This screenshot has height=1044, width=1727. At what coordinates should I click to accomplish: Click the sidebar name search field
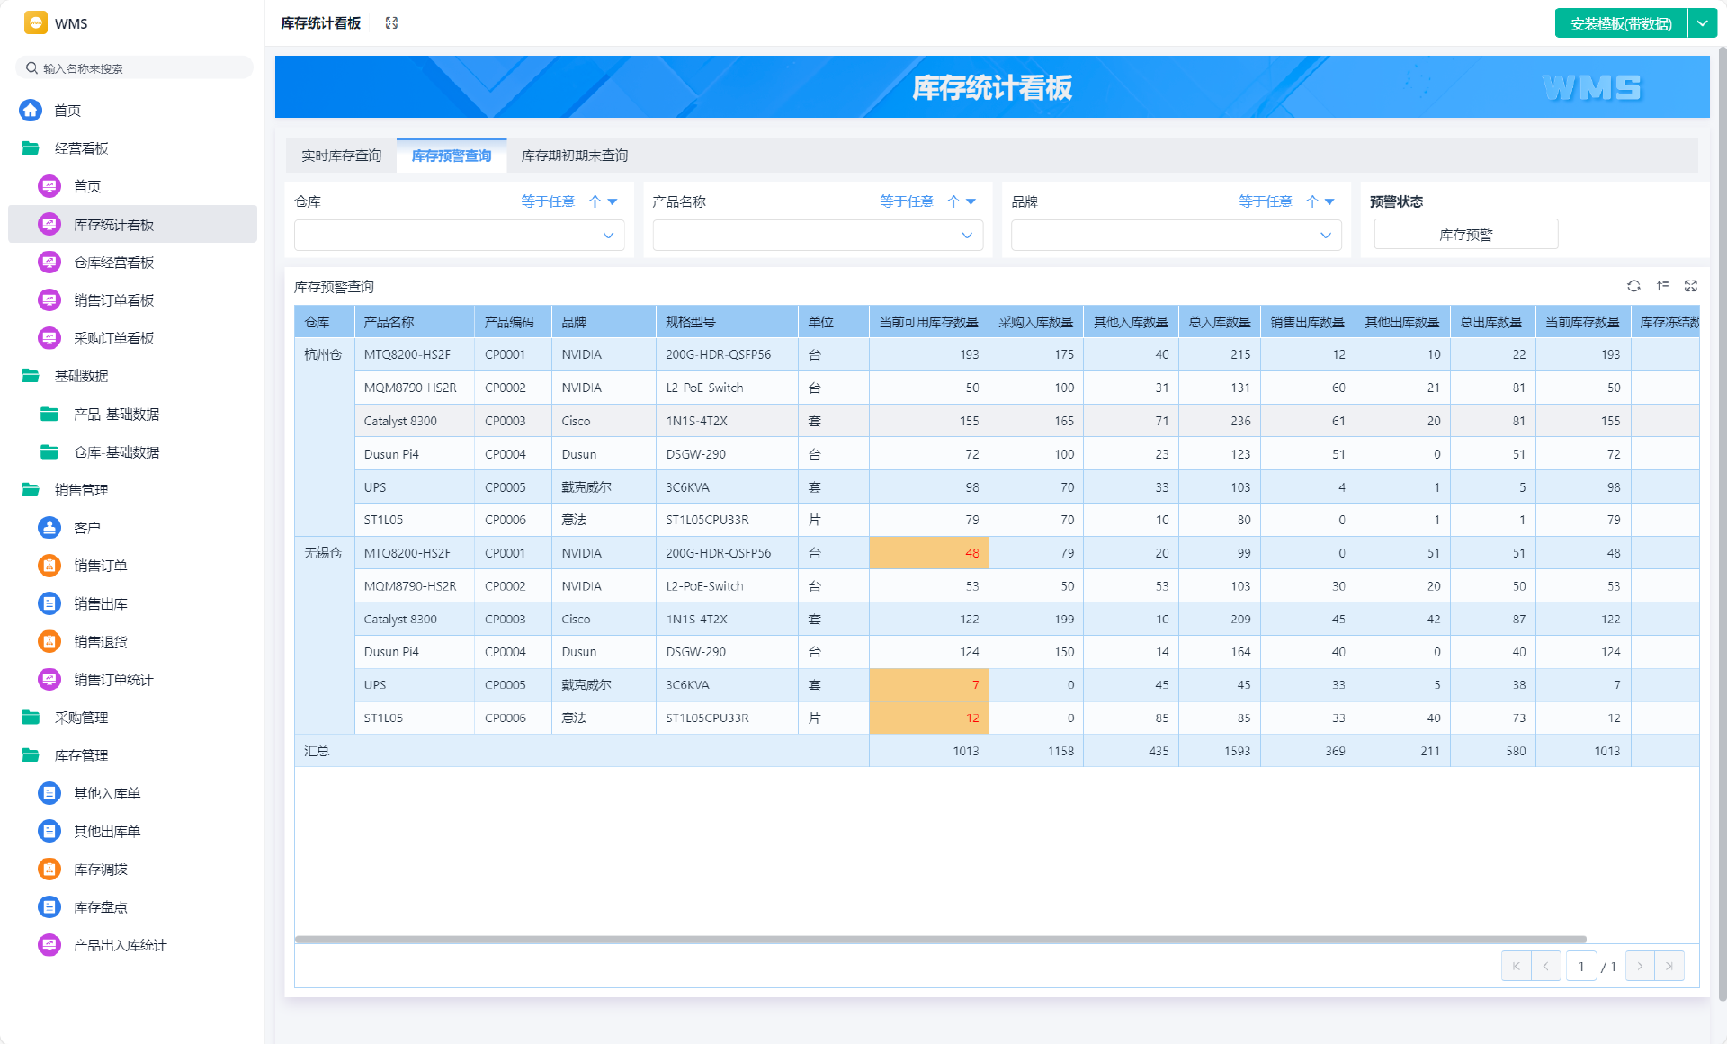(135, 68)
